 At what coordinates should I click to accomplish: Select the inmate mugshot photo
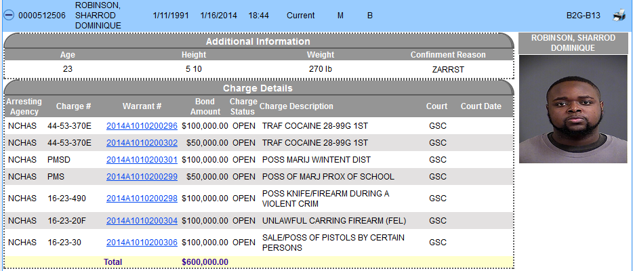573,109
